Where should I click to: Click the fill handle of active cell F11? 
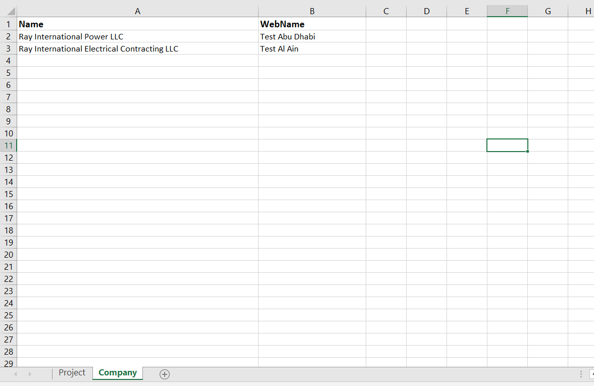click(x=527, y=151)
